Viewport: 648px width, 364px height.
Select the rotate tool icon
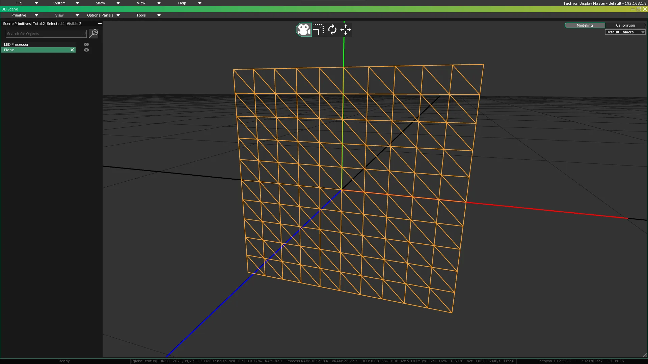pyautogui.click(x=332, y=30)
